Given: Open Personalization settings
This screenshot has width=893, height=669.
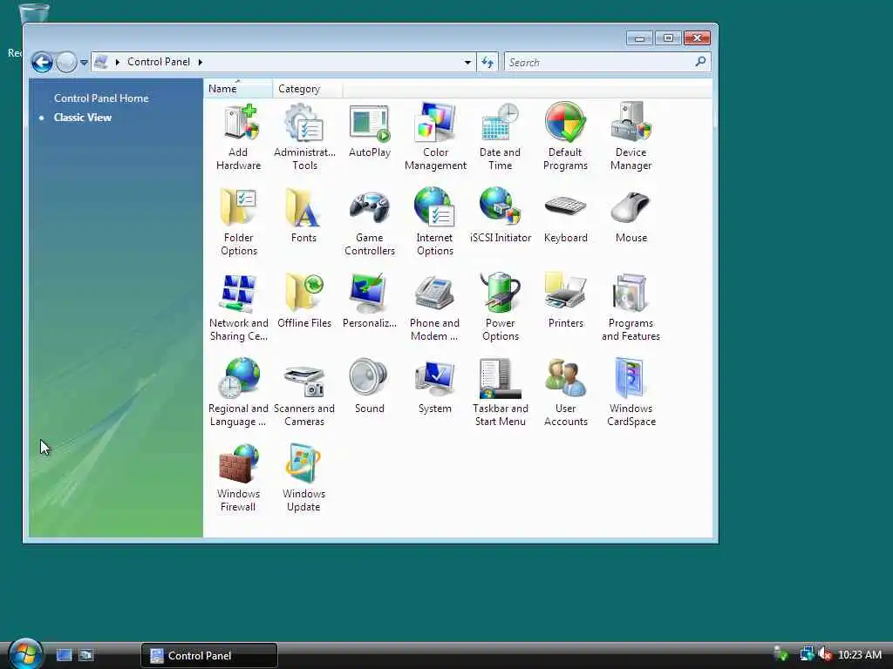Looking at the screenshot, I should click(x=370, y=301).
